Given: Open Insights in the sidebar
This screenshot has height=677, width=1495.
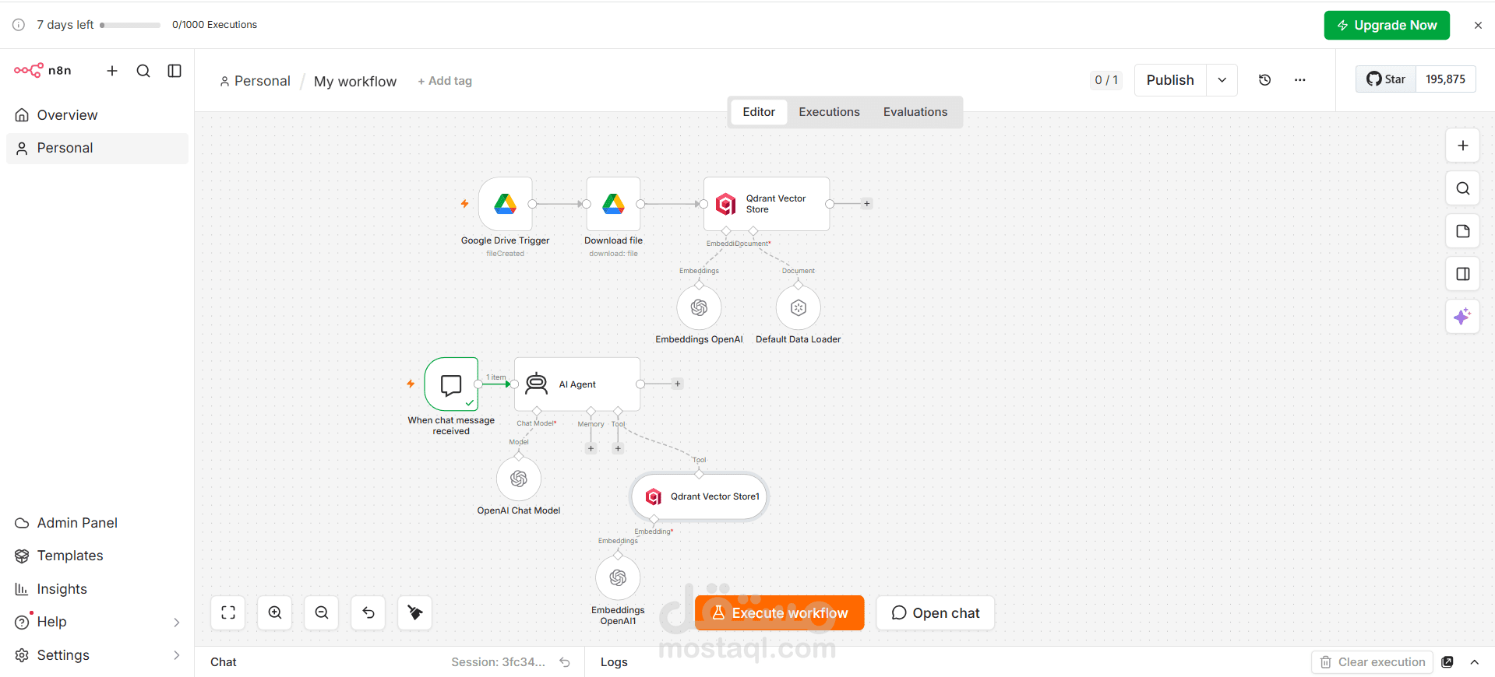Looking at the screenshot, I should [x=97, y=589].
